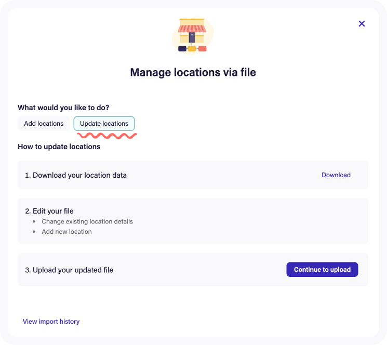Click 'How to update locations' heading
The image size is (387, 345).
click(59, 147)
